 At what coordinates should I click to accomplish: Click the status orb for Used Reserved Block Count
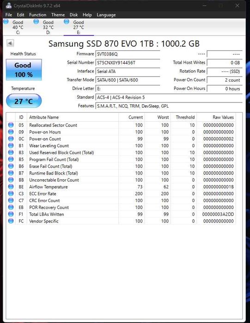tap(11, 152)
